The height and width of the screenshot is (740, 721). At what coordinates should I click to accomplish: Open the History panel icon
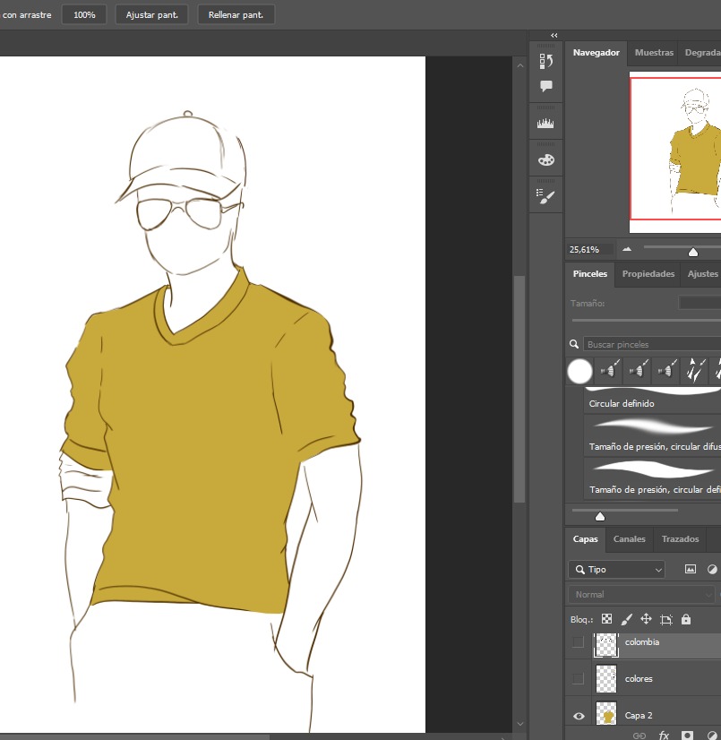[546, 61]
